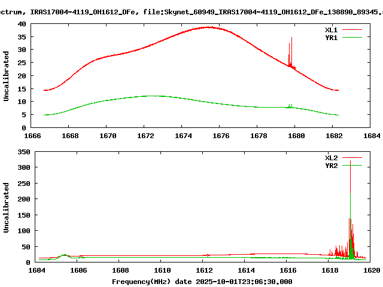Click the XL1 legend label
Viewport: 383px width, 287px height.
tap(331, 29)
